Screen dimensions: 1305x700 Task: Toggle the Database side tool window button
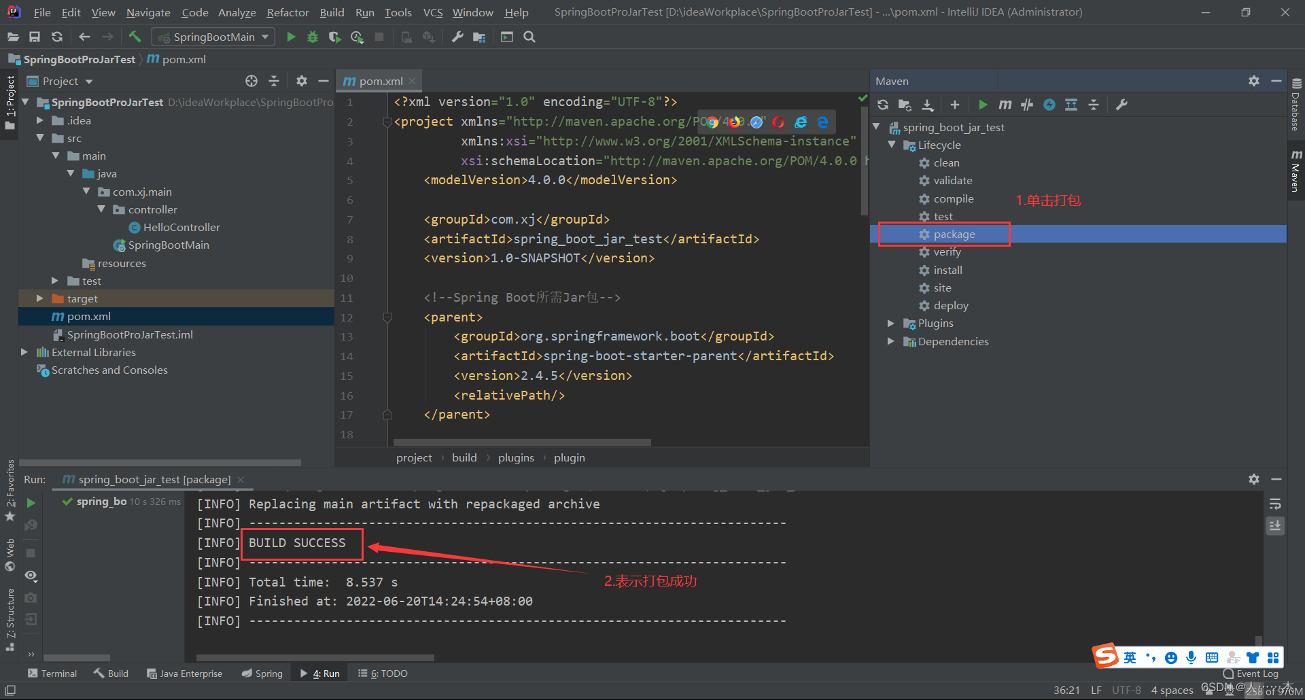(x=1295, y=105)
